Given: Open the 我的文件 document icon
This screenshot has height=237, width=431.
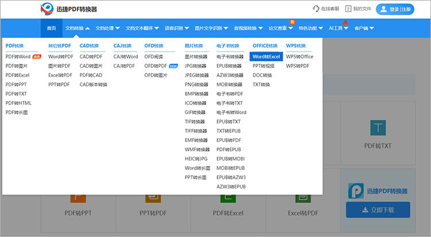Looking at the screenshot, I should coord(348,9).
